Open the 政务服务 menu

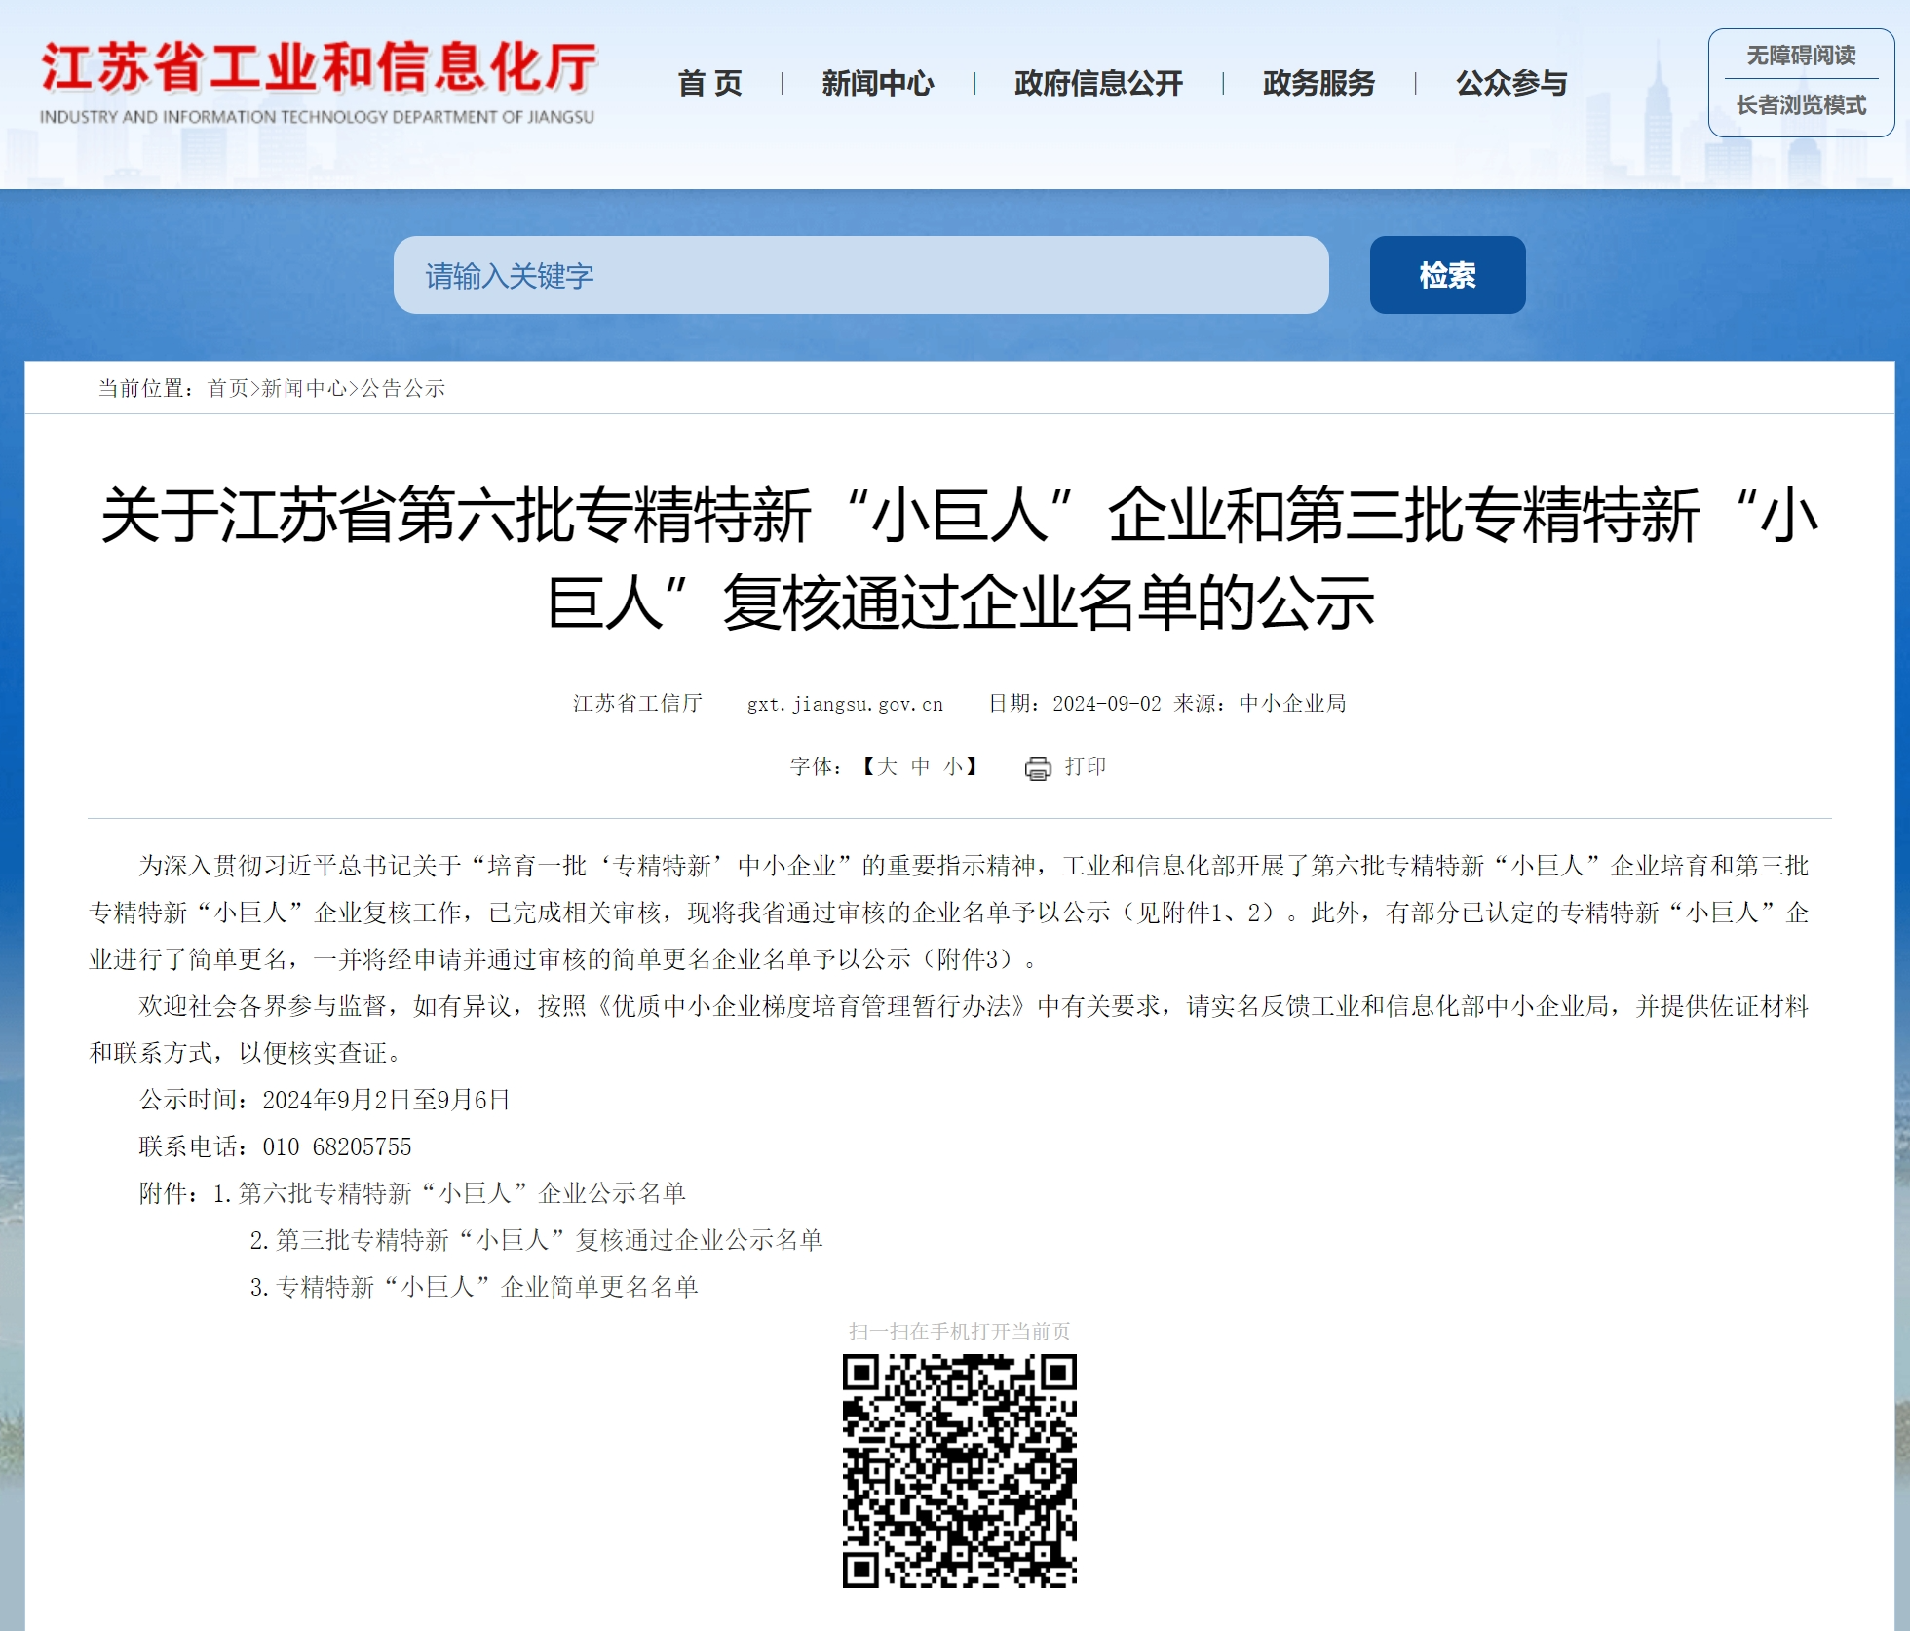click(1318, 84)
